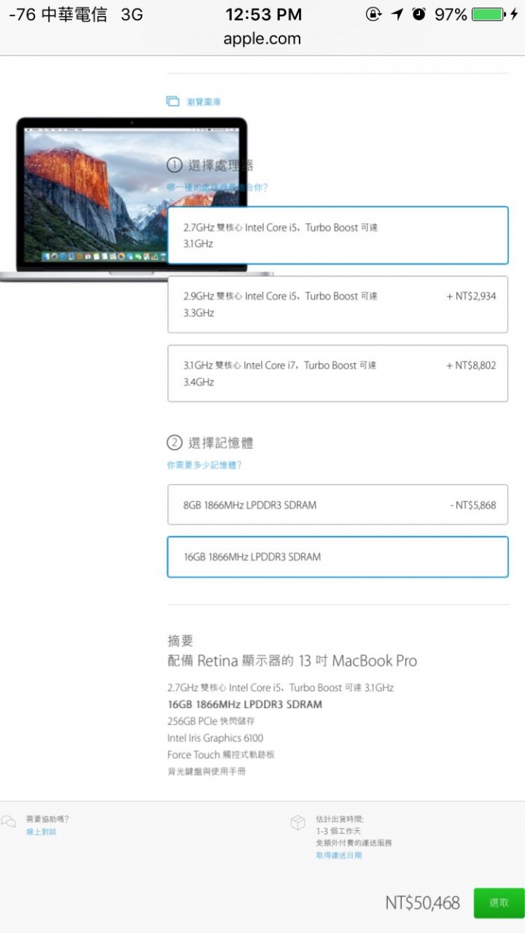Open 取得運送日期 delivery date link

click(x=339, y=855)
